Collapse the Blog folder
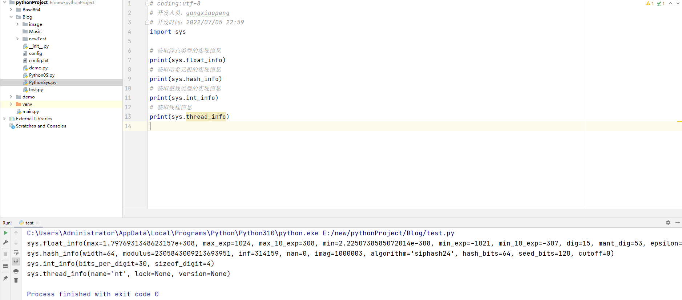Screen dimensions: 682x300 click(x=11, y=17)
